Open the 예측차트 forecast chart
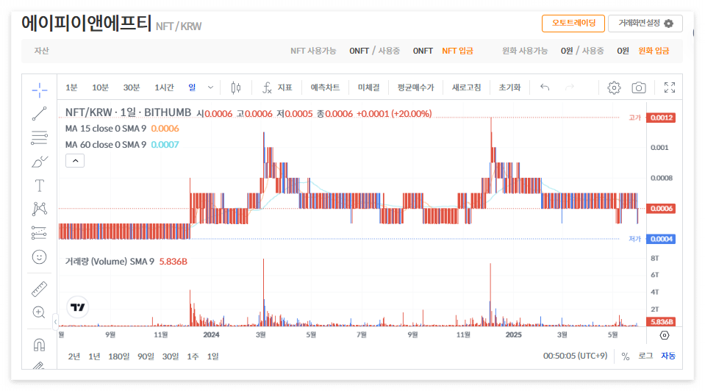Image resolution: width=705 pixels, height=391 pixels. [x=325, y=87]
